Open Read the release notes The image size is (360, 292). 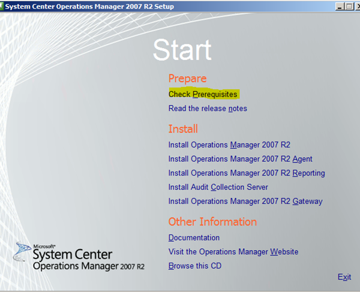click(x=208, y=109)
